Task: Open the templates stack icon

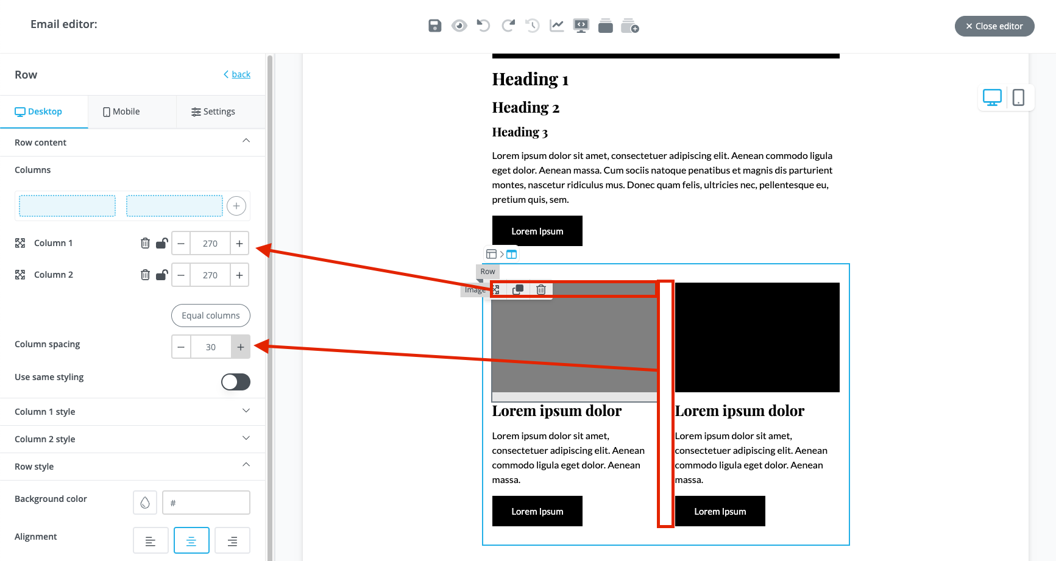Action: 606,26
